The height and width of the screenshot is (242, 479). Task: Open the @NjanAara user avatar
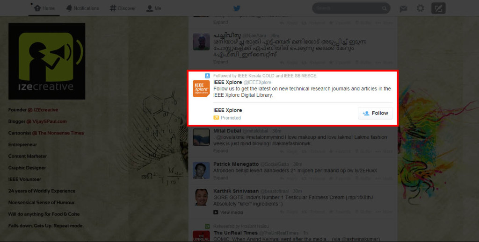(201, 42)
